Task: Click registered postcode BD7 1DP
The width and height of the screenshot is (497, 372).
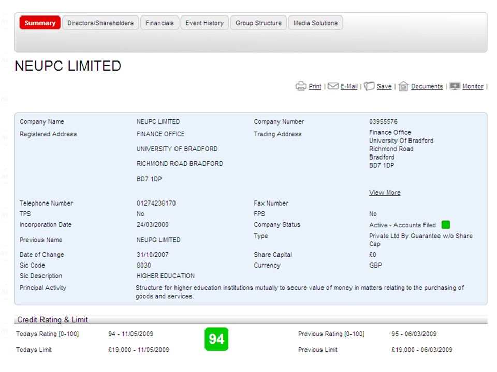Action: [x=149, y=179]
